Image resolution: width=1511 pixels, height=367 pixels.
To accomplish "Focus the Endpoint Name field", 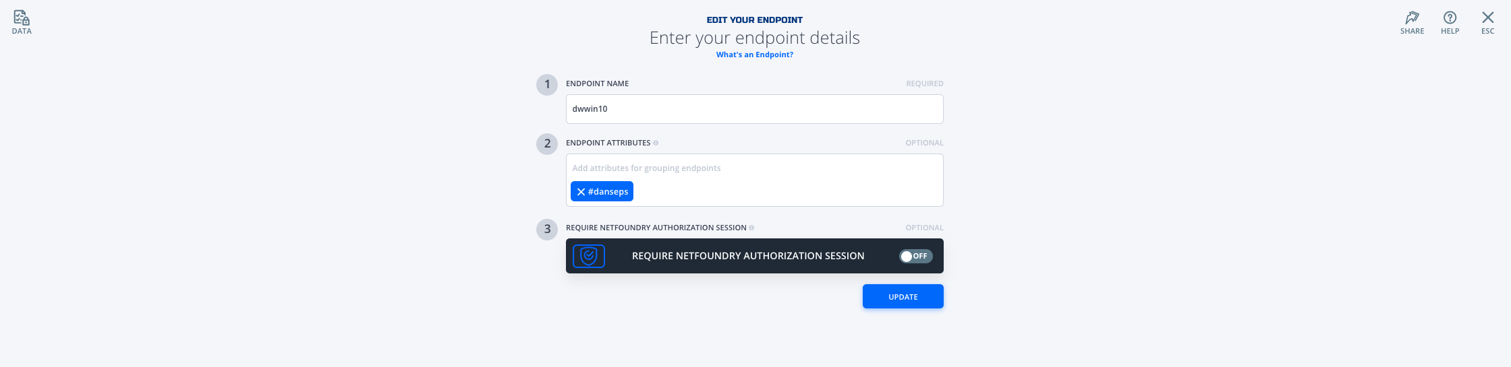I will click(x=754, y=109).
